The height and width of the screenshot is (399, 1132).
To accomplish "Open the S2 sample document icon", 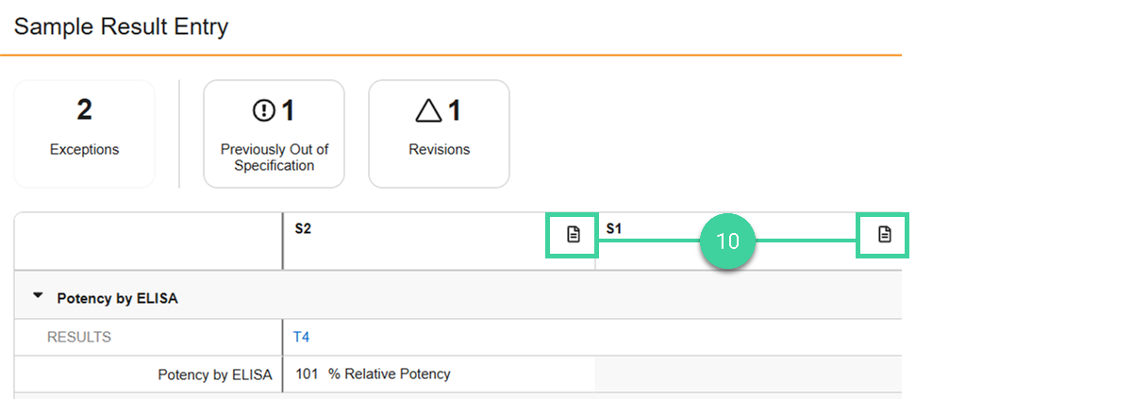I will click(573, 235).
